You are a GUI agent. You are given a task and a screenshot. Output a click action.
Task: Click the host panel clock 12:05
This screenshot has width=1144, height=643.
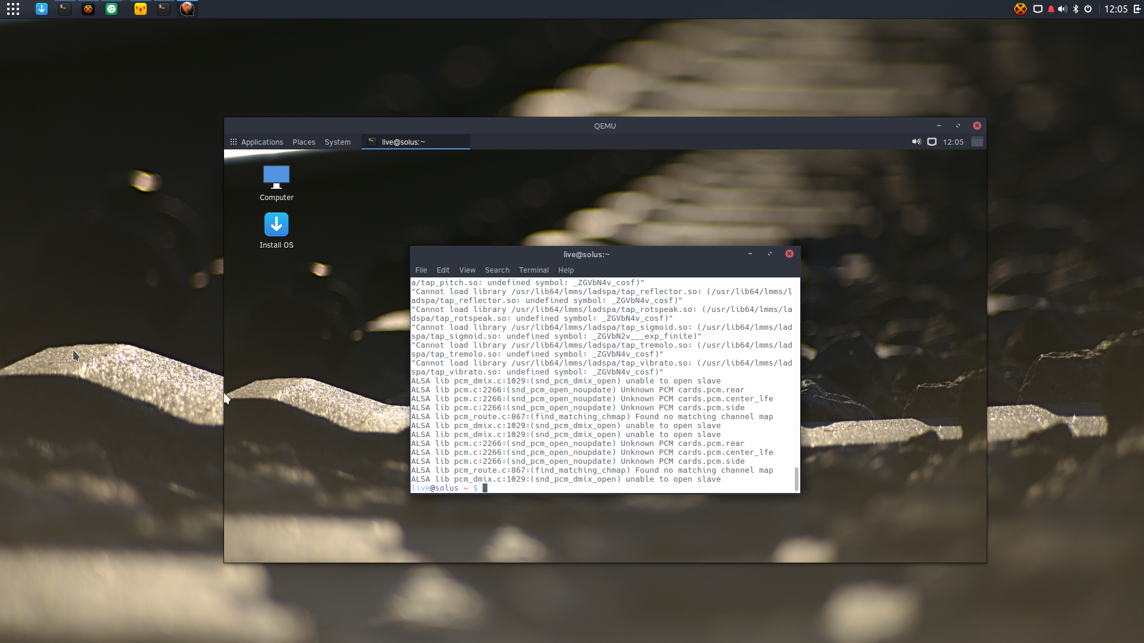click(x=1116, y=9)
